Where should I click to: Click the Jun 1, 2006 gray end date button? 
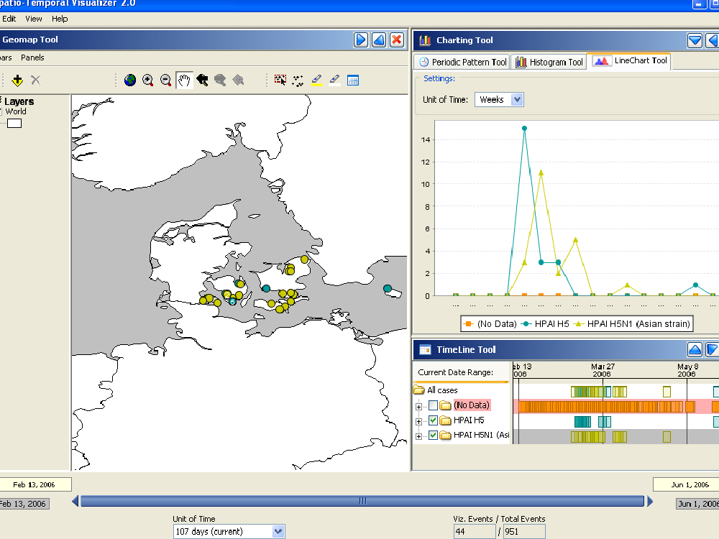(697, 504)
